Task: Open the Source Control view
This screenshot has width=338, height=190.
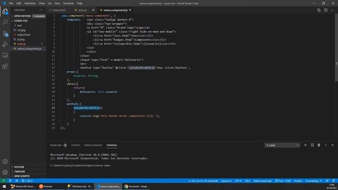Action: tap(5, 33)
